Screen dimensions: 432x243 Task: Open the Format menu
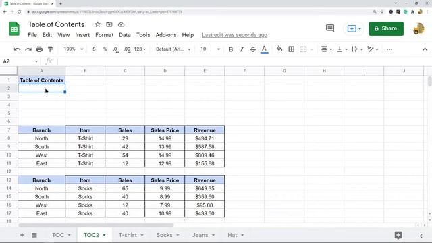tap(104, 35)
